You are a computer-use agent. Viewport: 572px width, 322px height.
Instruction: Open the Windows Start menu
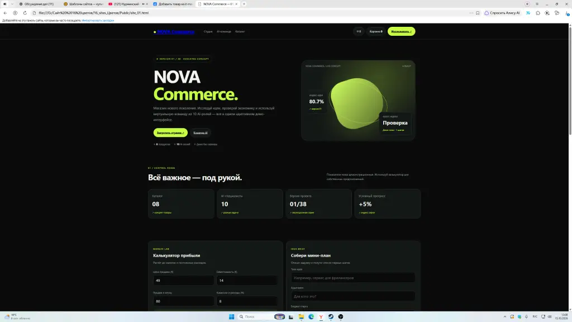pyautogui.click(x=231, y=316)
